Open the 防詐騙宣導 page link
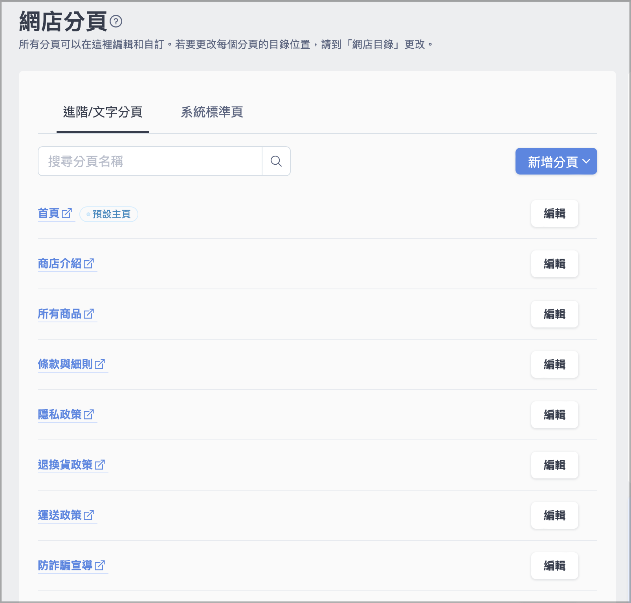Image resolution: width=631 pixels, height=603 pixels. [x=65, y=566]
